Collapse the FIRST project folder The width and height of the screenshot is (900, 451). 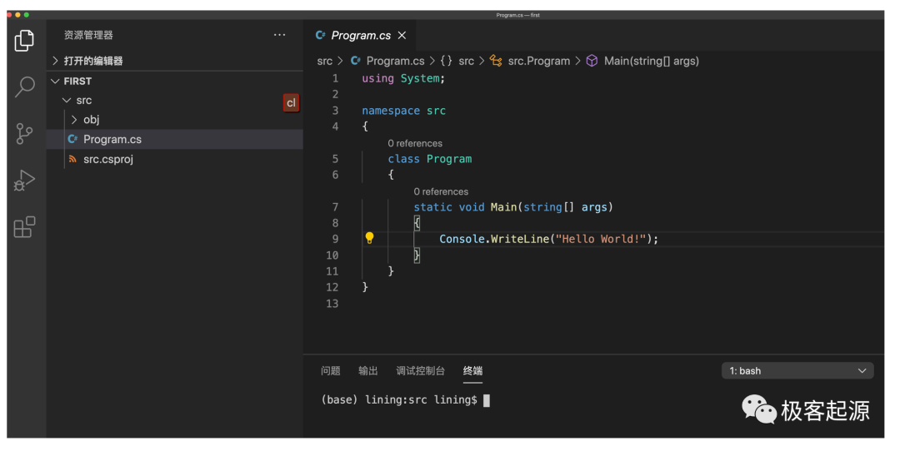point(77,81)
